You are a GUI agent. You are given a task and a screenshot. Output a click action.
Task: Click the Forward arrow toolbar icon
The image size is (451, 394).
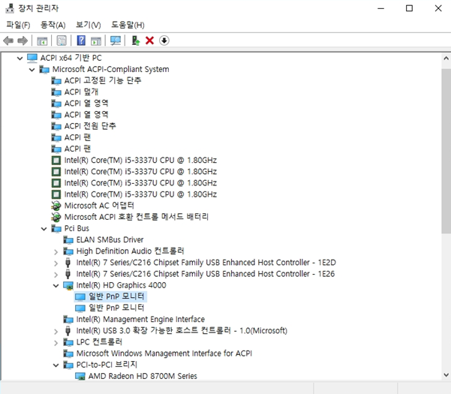[x=23, y=41]
